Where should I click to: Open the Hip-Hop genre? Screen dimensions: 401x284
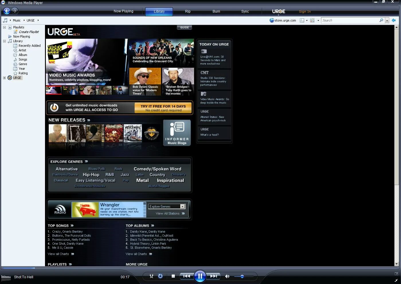[x=91, y=175]
